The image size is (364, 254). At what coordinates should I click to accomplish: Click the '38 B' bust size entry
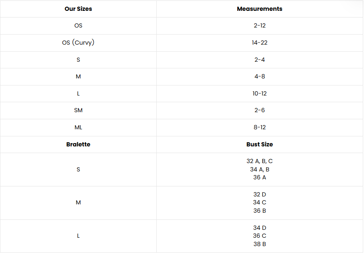[x=259, y=244]
